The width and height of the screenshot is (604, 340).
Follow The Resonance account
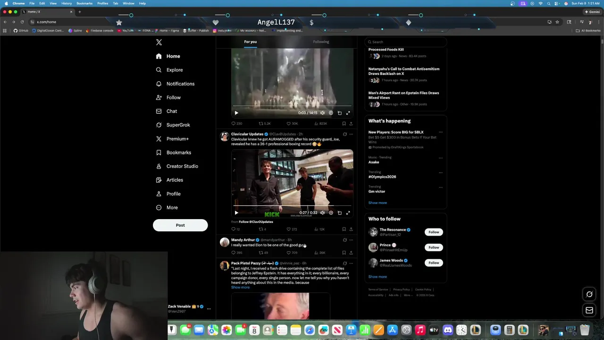coord(434,232)
